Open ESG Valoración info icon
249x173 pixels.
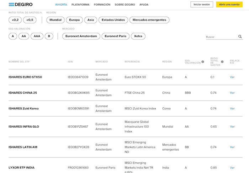203,62
